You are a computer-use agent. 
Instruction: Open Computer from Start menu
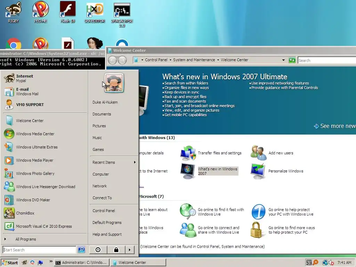point(114,174)
